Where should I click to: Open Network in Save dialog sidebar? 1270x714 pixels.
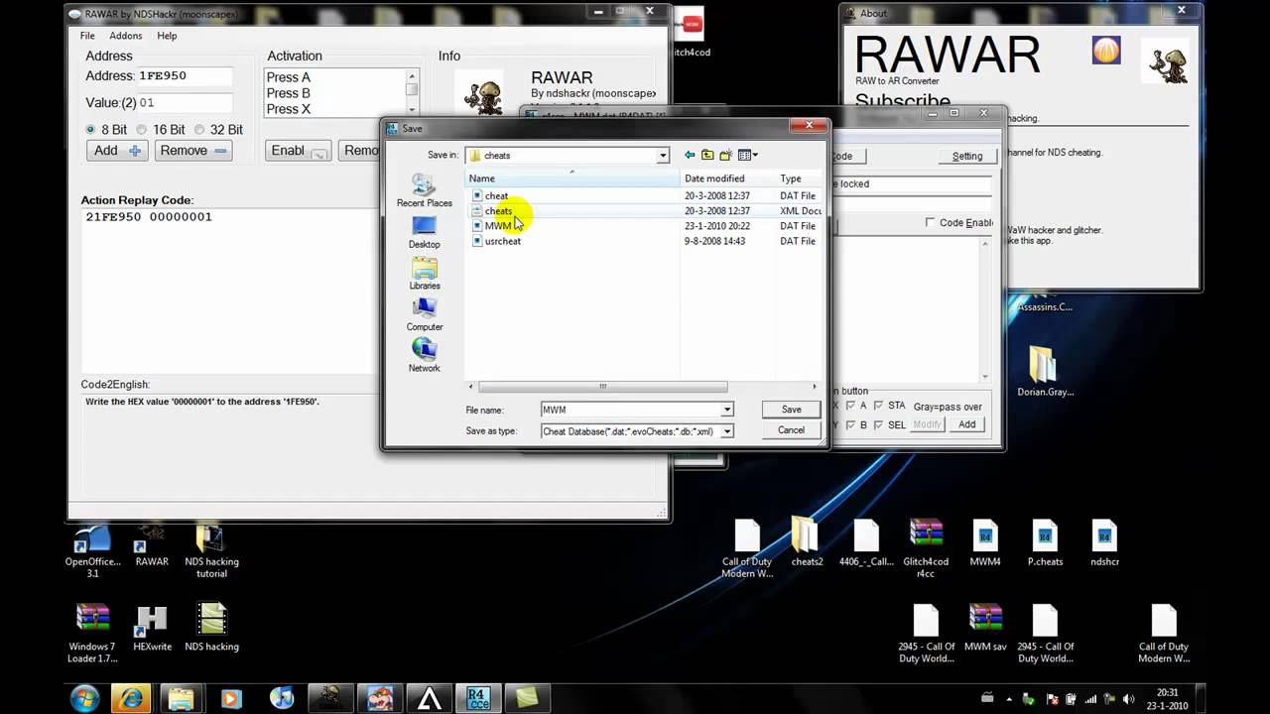(x=424, y=356)
